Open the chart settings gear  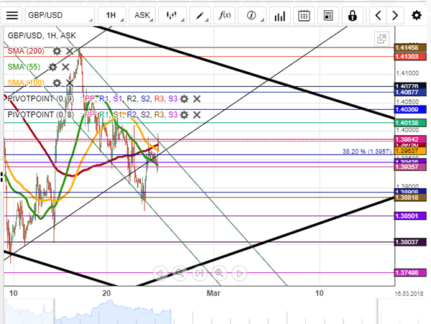pos(417,14)
